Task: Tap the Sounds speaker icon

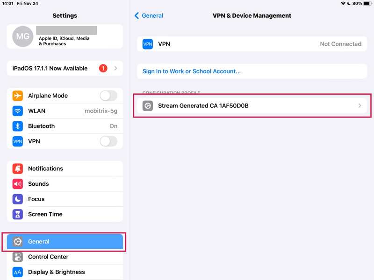Action: (18, 184)
